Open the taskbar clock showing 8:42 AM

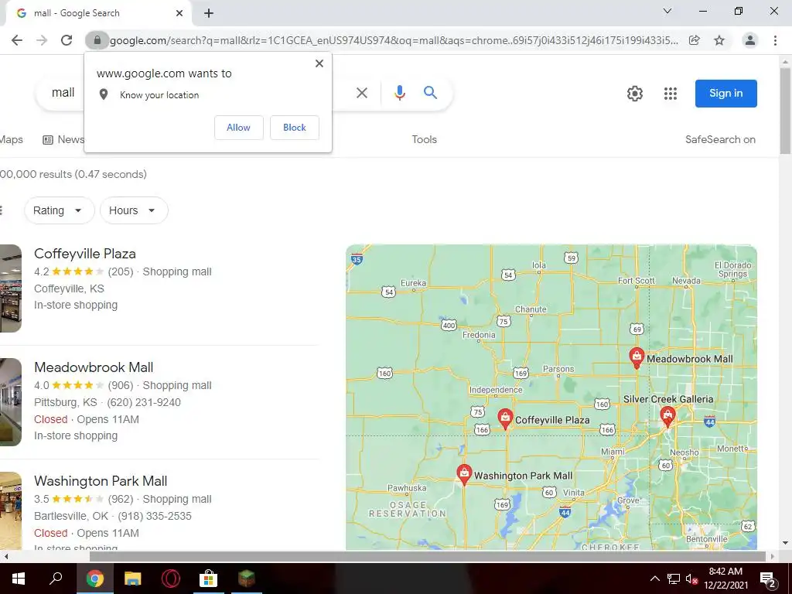click(725, 579)
